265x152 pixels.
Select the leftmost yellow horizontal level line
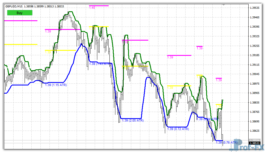[x=21, y=44]
